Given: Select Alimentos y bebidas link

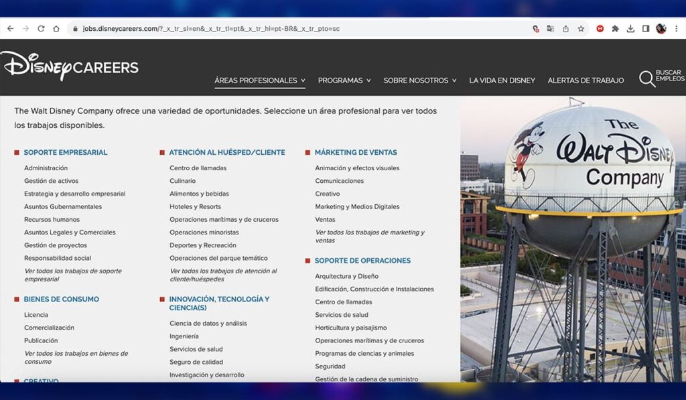Looking at the screenshot, I should point(199,194).
